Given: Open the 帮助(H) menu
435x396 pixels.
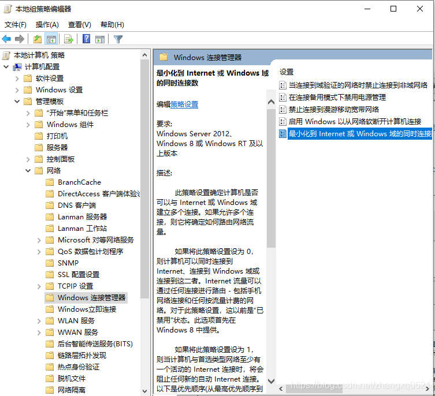Looking at the screenshot, I should [x=112, y=25].
